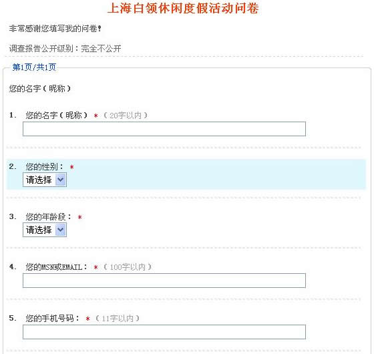Open the gender 请选择 dropdown
Screen dimensions: 374x354
(x=45, y=180)
